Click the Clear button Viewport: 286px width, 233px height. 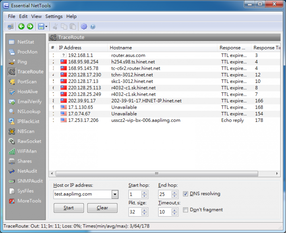[102, 208]
